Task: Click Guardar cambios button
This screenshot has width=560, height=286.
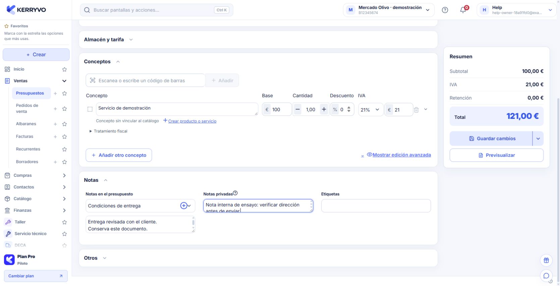Action: (x=491, y=139)
